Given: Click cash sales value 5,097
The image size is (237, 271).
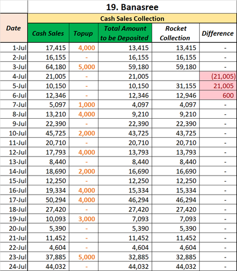Looking at the screenshot, I should tap(48, 105).
